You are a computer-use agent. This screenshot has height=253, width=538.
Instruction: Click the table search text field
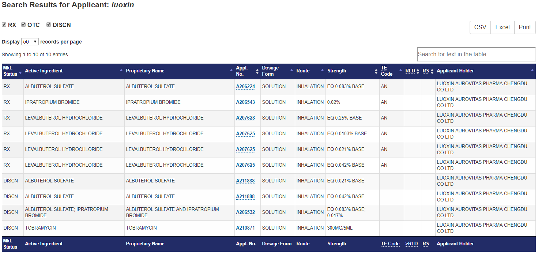click(x=476, y=54)
